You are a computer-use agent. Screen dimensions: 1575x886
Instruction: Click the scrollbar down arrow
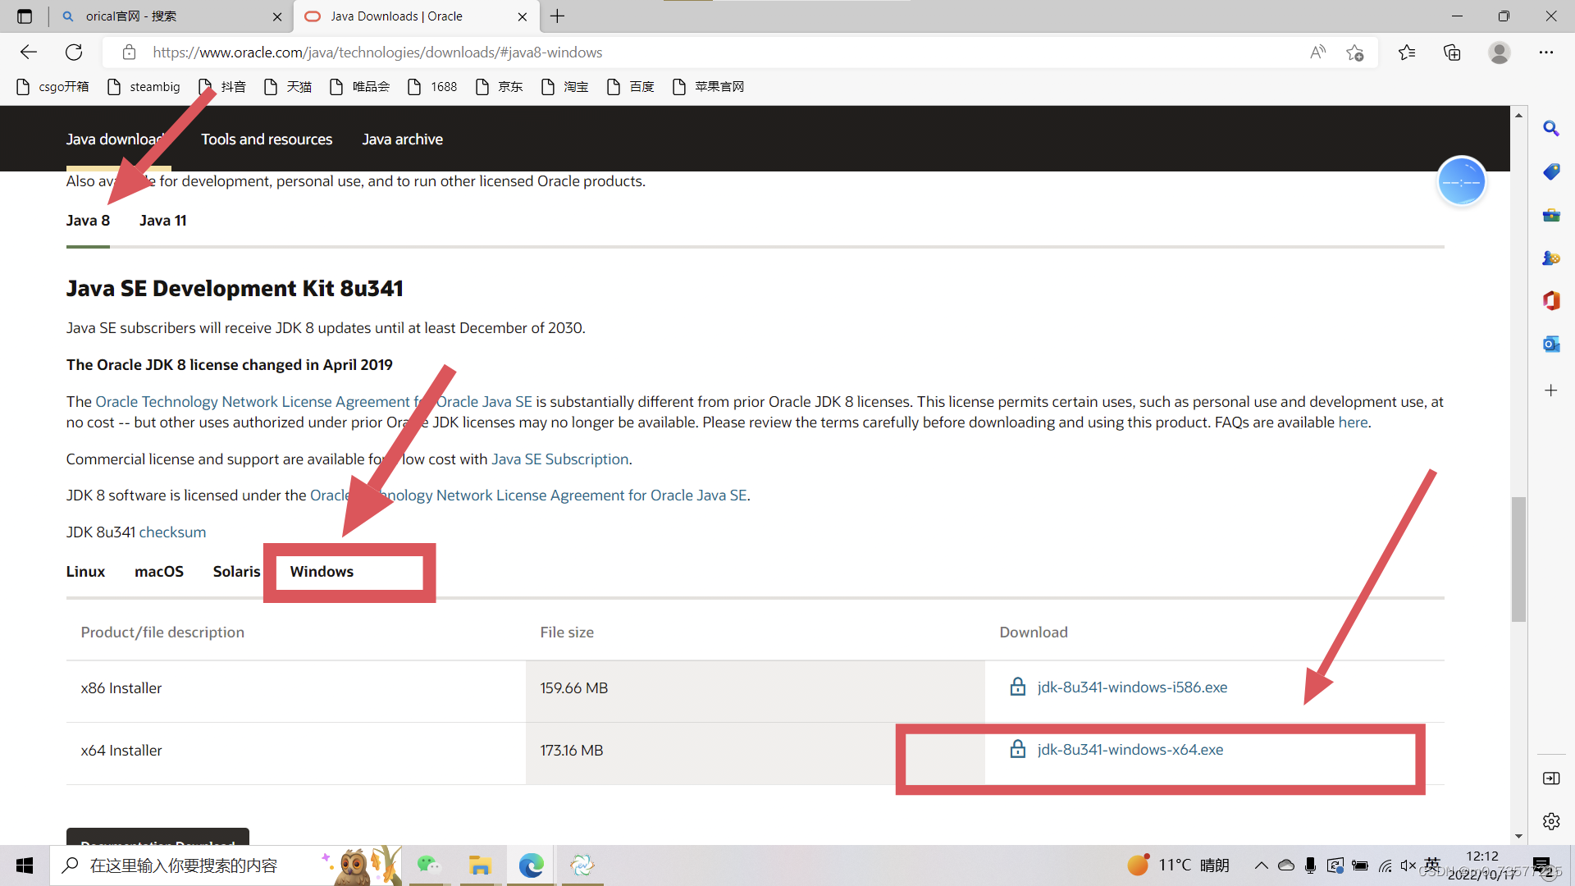(1518, 836)
